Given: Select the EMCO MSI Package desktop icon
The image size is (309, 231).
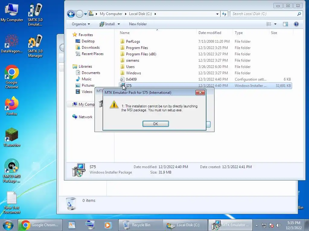Looking at the screenshot, I should click(12, 171).
